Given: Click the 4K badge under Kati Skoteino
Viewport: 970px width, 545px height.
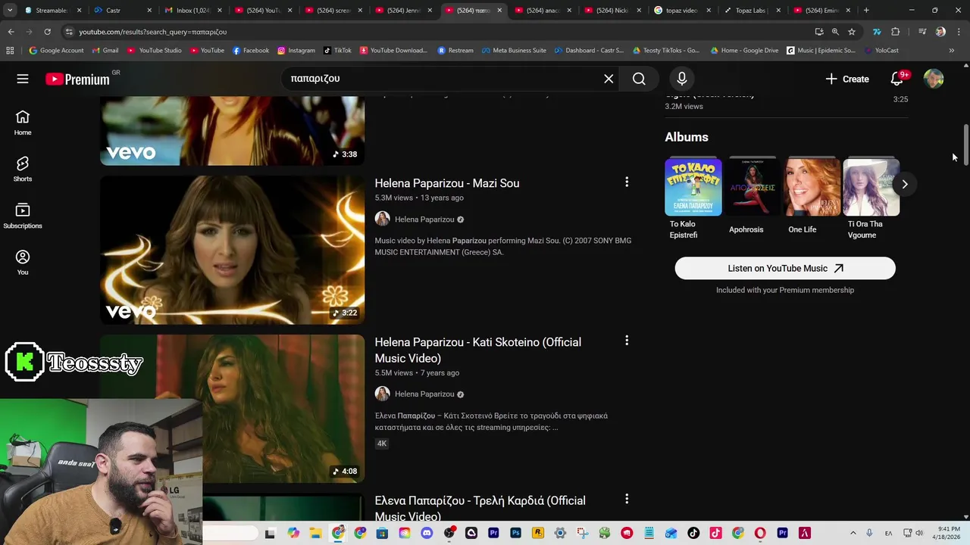Looking at the screenshot, I should point(382,444).
